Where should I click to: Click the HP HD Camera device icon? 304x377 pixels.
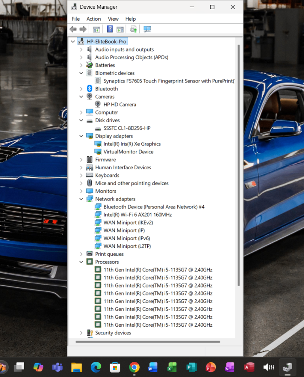98,105
